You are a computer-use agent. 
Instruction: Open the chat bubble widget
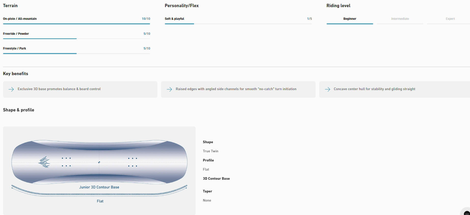tap(466, 213)
